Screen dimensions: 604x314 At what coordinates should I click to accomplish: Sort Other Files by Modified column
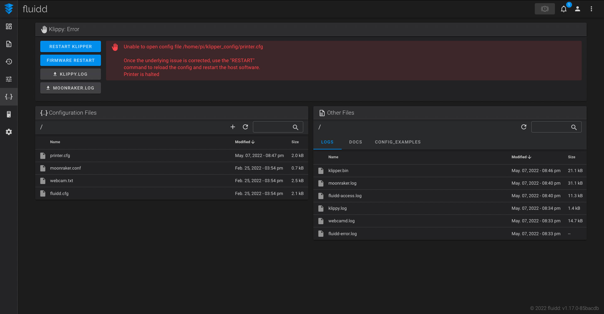click(x=521, y=157)
